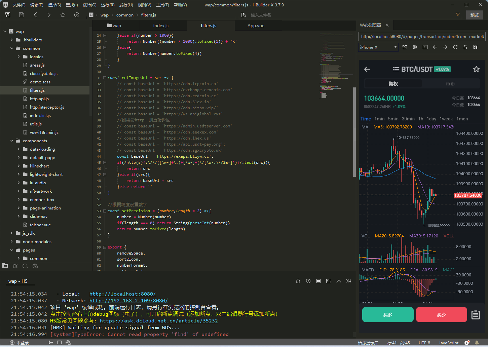The width and height of the screenshot is (488, 347).
Task: Click the green 买多 button
Action: [388, 315]
